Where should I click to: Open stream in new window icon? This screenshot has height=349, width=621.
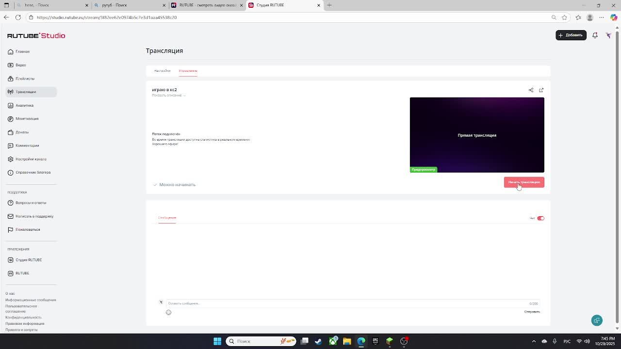[x=541, y=90]
